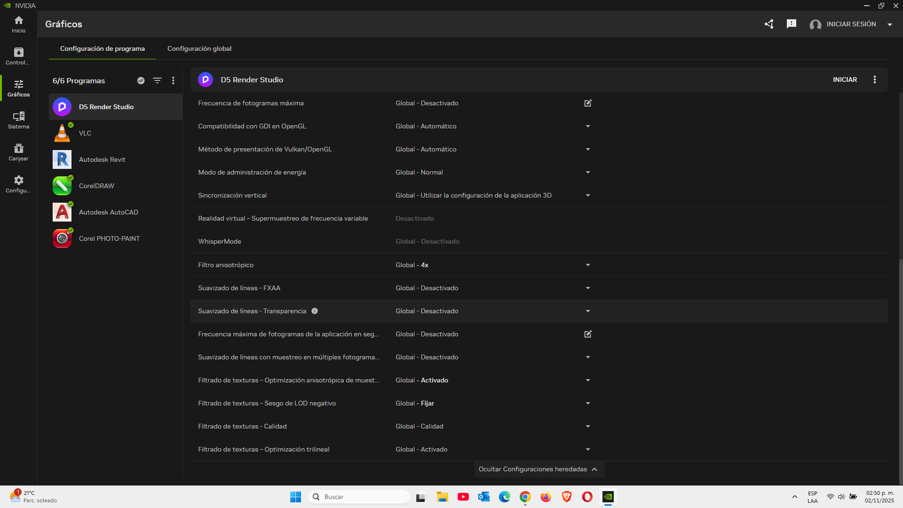Screen dimensions: 903x508
Task: Click the feedback notification icon in header
Action: [792, 24]
